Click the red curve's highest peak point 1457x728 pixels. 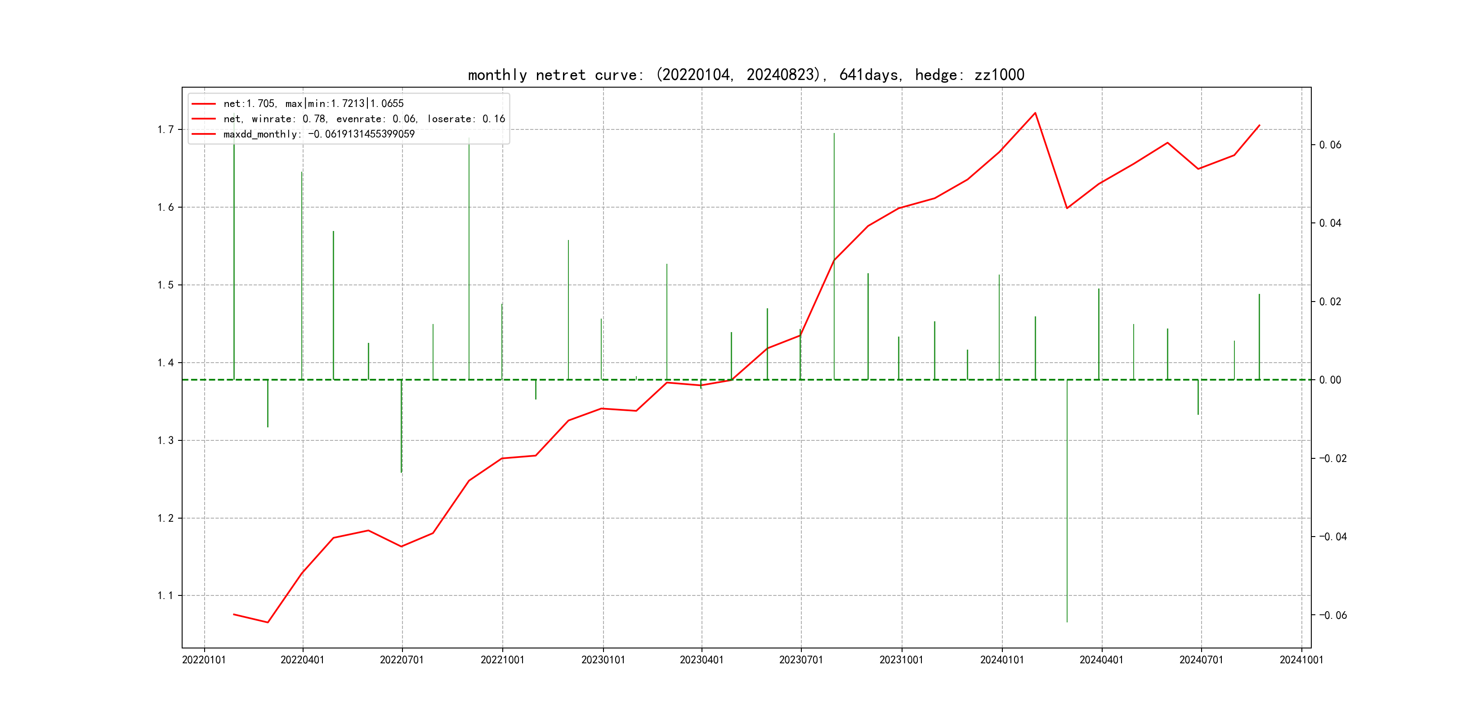pos(1035,113)
